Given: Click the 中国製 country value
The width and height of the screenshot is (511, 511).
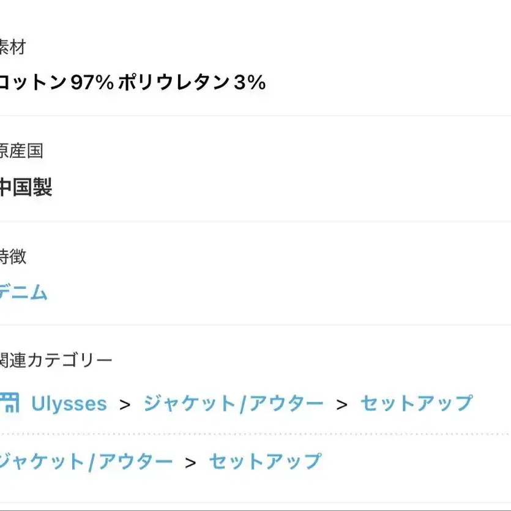Looking at the screenshot, I should pyautogui.click(x=26, y=187).
